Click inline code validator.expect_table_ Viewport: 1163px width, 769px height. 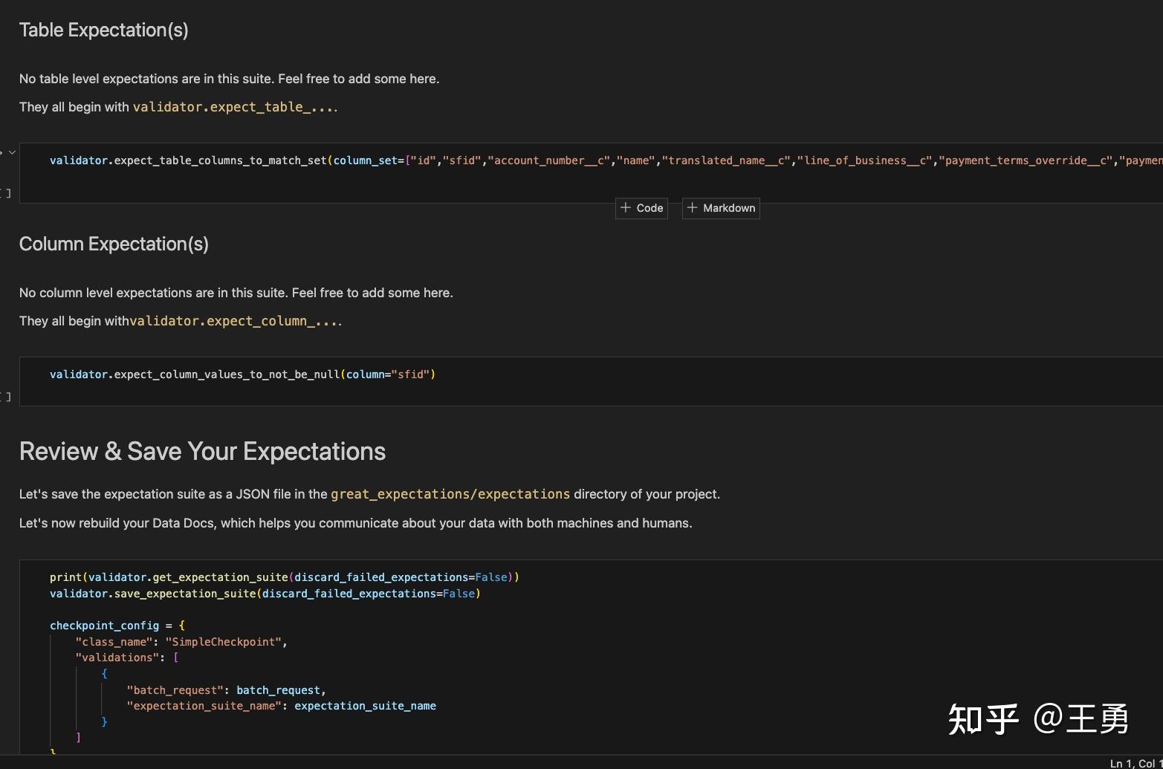click(233, 107)
